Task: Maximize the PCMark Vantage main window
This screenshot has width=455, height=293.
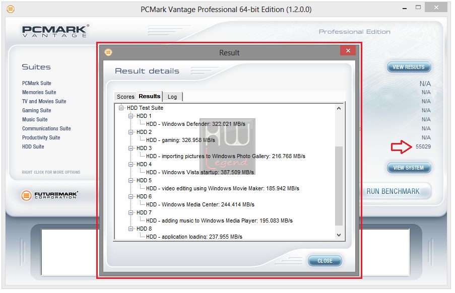Action: click(418, 8)
